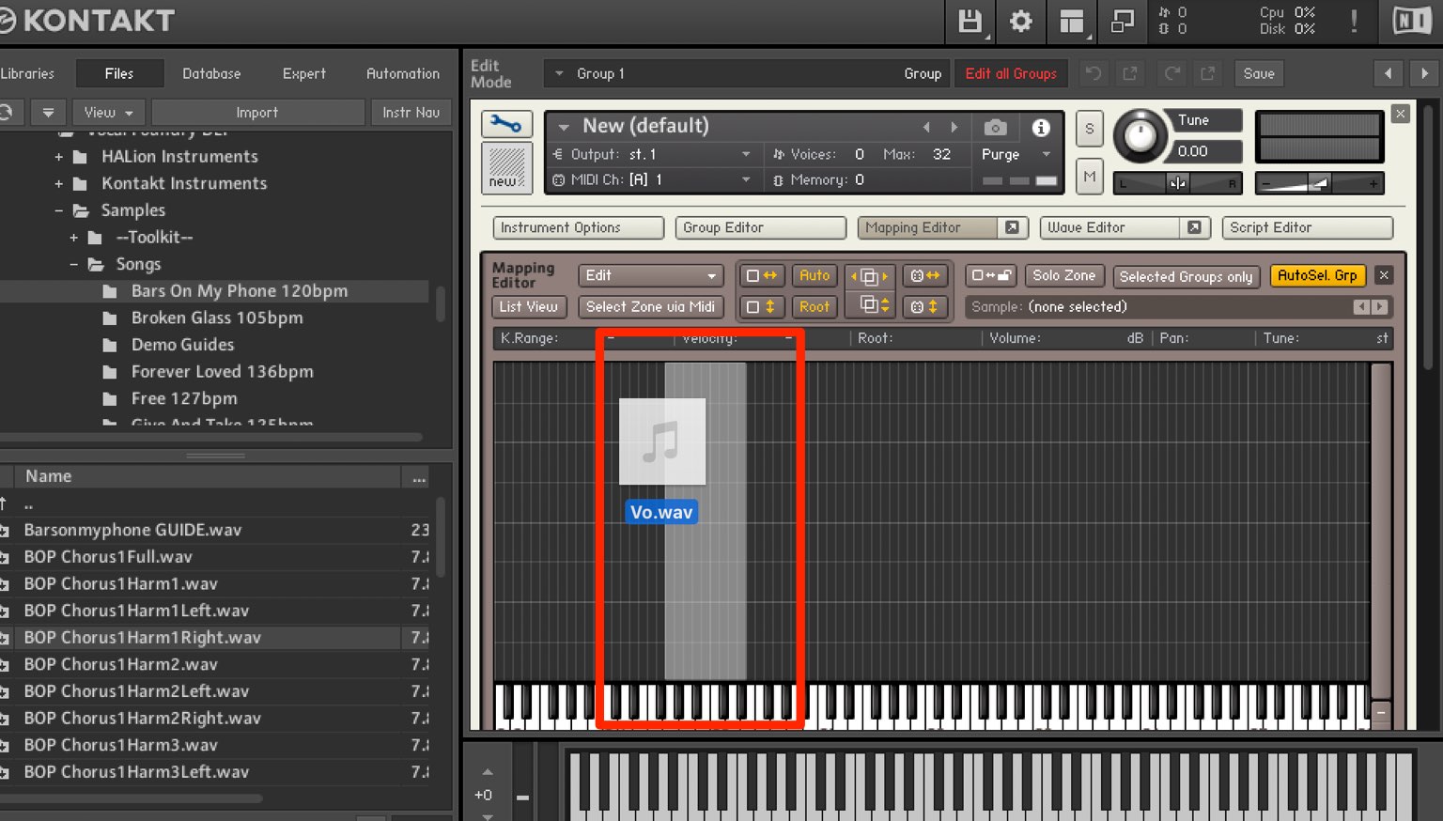The height and width of the screenshot is (821, 1443).
Task: Click the redo arrow icon
Action: 1172,73
